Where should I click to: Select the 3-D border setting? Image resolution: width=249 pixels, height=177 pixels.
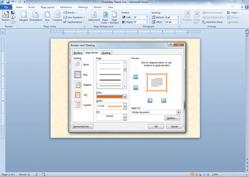coord(78,95)
